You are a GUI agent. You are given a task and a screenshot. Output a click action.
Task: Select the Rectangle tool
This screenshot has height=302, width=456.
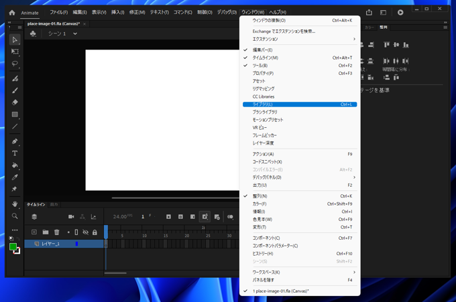15,115
